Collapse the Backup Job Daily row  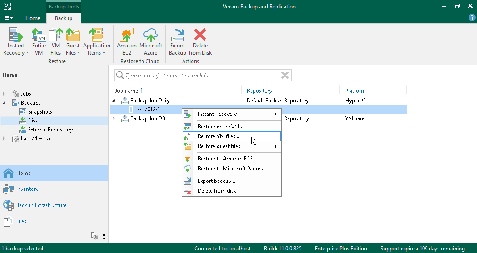coord(114,101)
